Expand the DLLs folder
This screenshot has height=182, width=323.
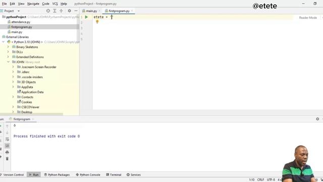click(x=8, y=52)
